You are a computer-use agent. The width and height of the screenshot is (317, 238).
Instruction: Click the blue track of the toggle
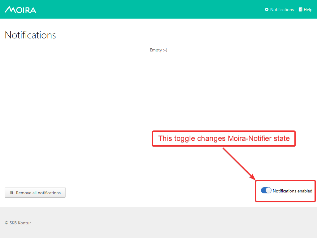(263, 191)
